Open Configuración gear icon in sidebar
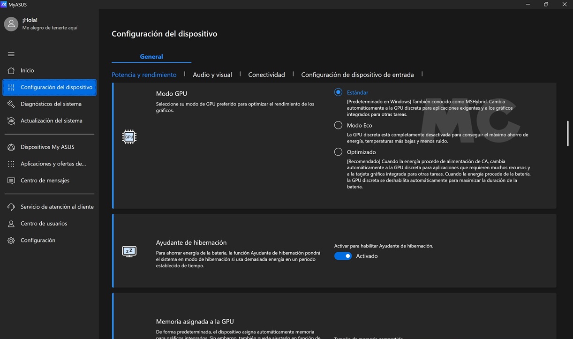 [11, 241]
